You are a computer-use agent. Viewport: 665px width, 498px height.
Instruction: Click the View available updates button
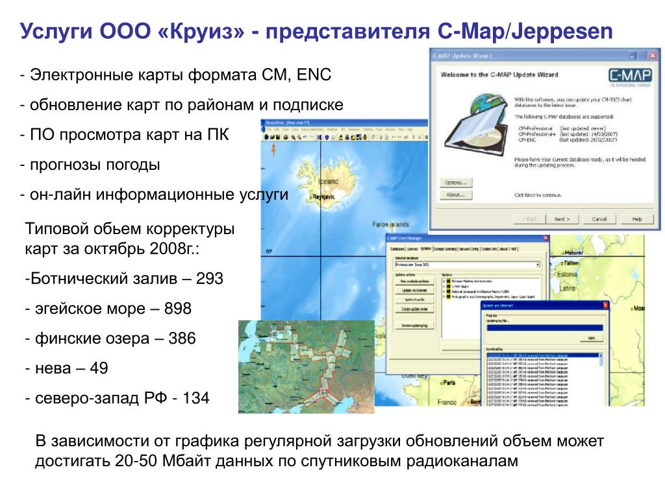[x=415, y=281]
